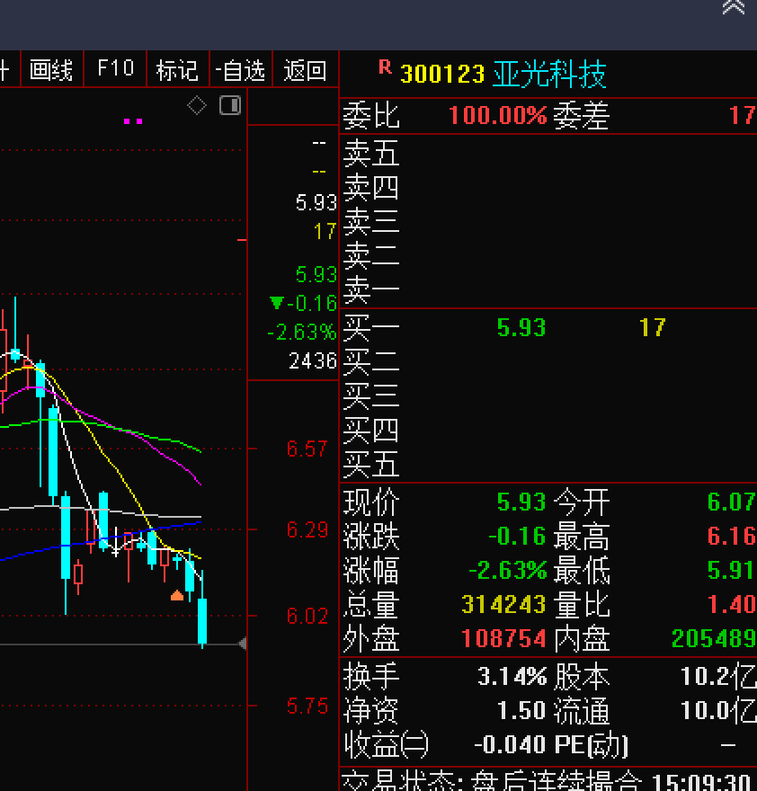
Task: Click the orange triangle marker on chart
Action: [176, 595]
